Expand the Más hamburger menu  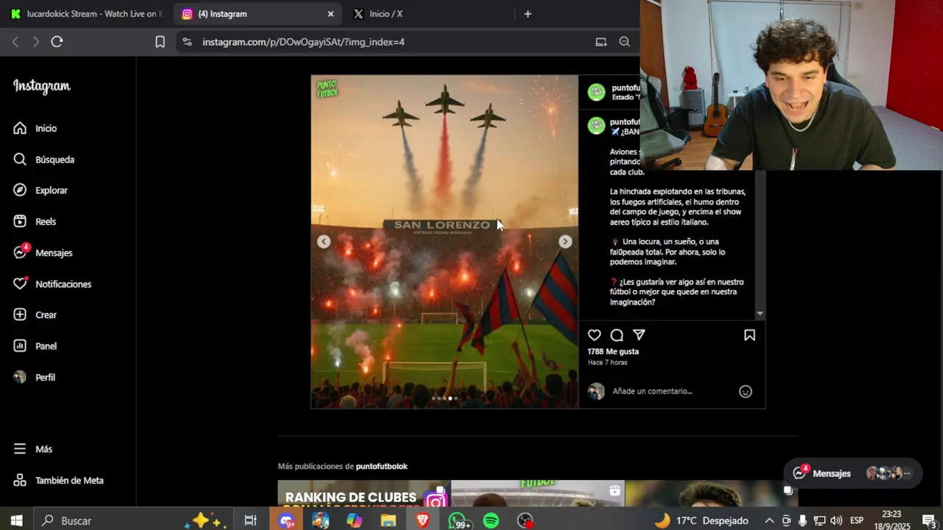32,449
